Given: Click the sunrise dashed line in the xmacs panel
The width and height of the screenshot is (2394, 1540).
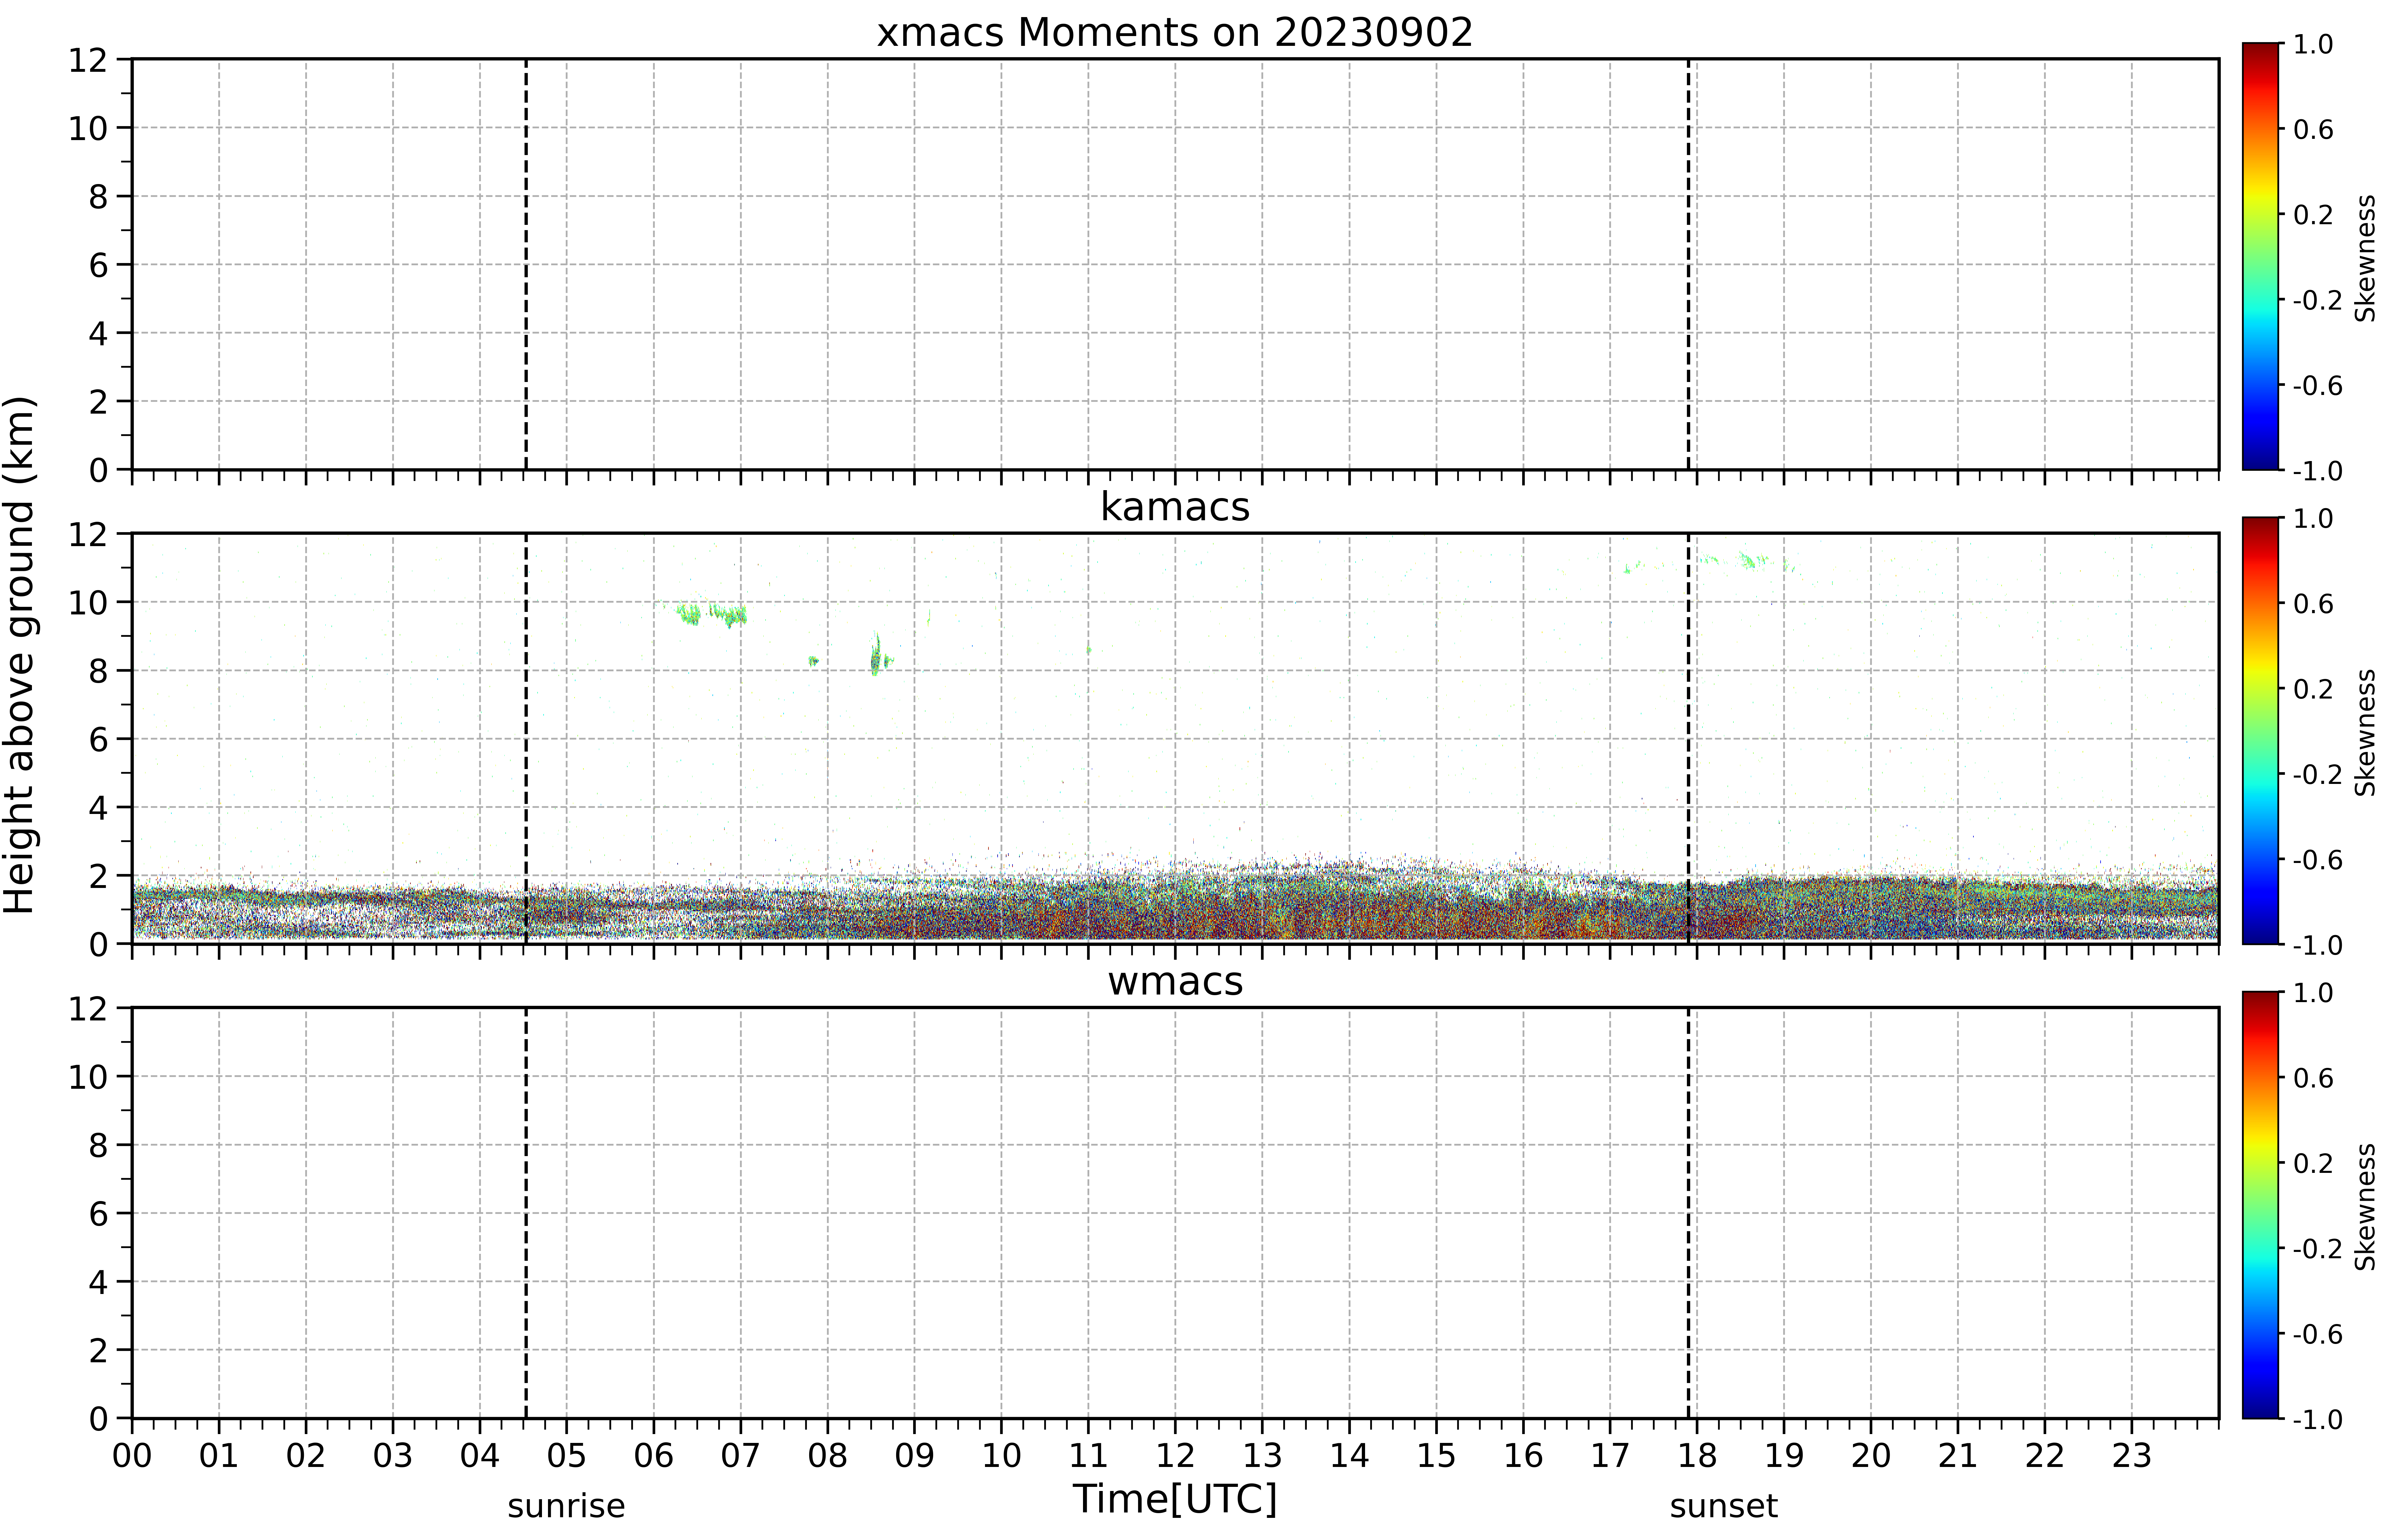Looking at the screenshot, I should (526, 264).
